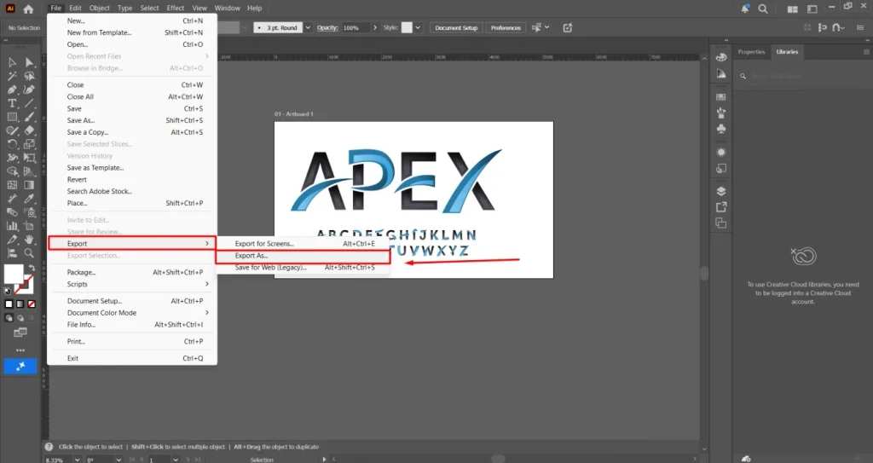Change the screen mode
873x463 pixels.
(20, 333)
